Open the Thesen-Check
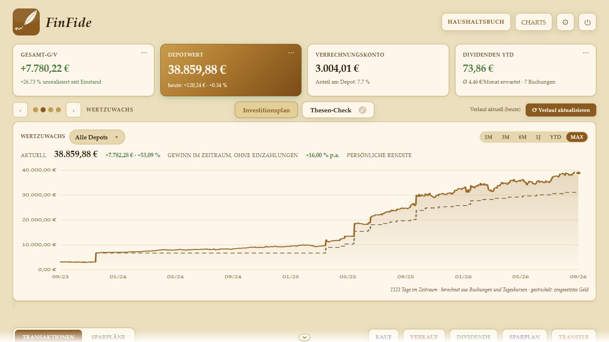Viewport: 609px width, 342px height. [338, 110]
